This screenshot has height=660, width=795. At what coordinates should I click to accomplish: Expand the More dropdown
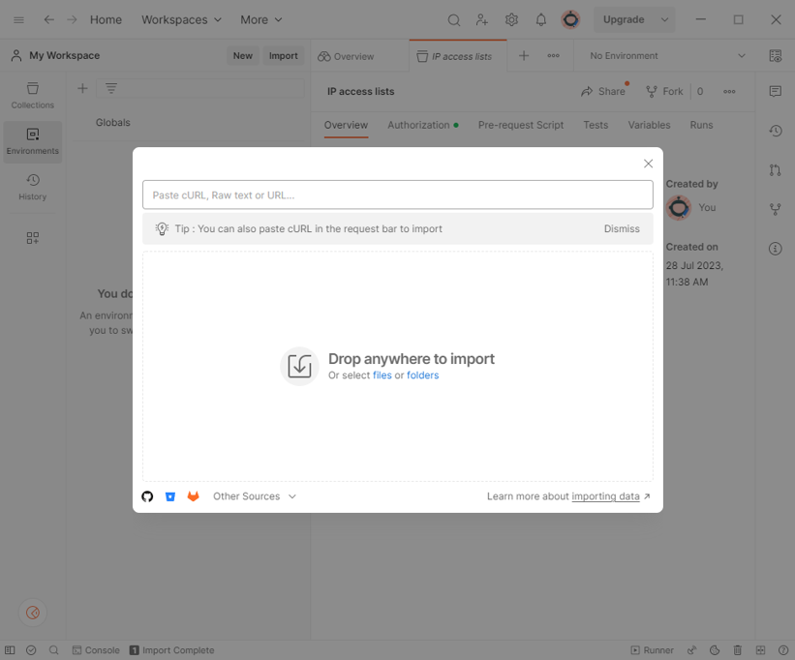pos(261,19)
